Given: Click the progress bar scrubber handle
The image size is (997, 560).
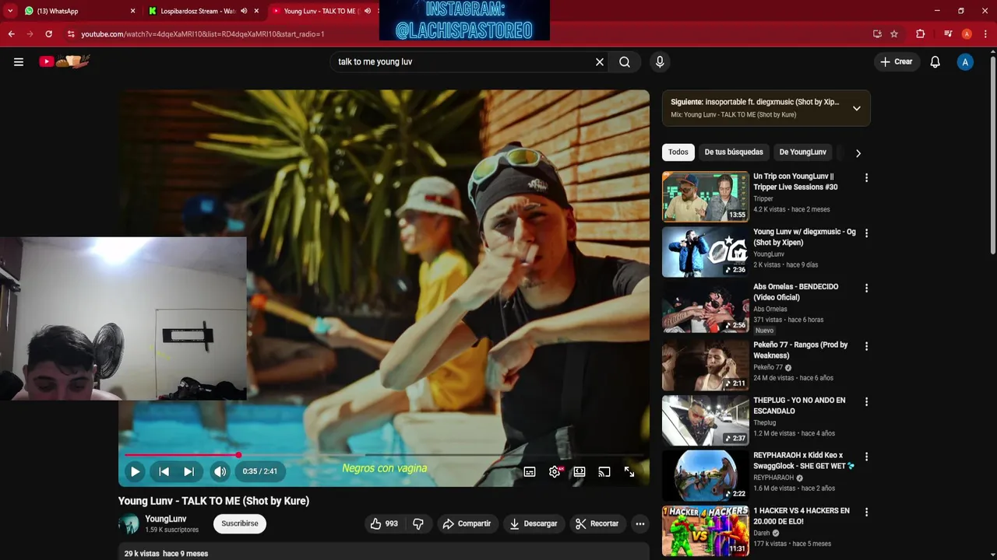Looking at the screenshot, I should (x=238, y=455).
